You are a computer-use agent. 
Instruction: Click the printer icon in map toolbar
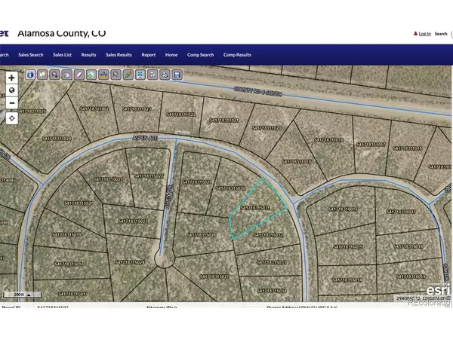(164, 75)
